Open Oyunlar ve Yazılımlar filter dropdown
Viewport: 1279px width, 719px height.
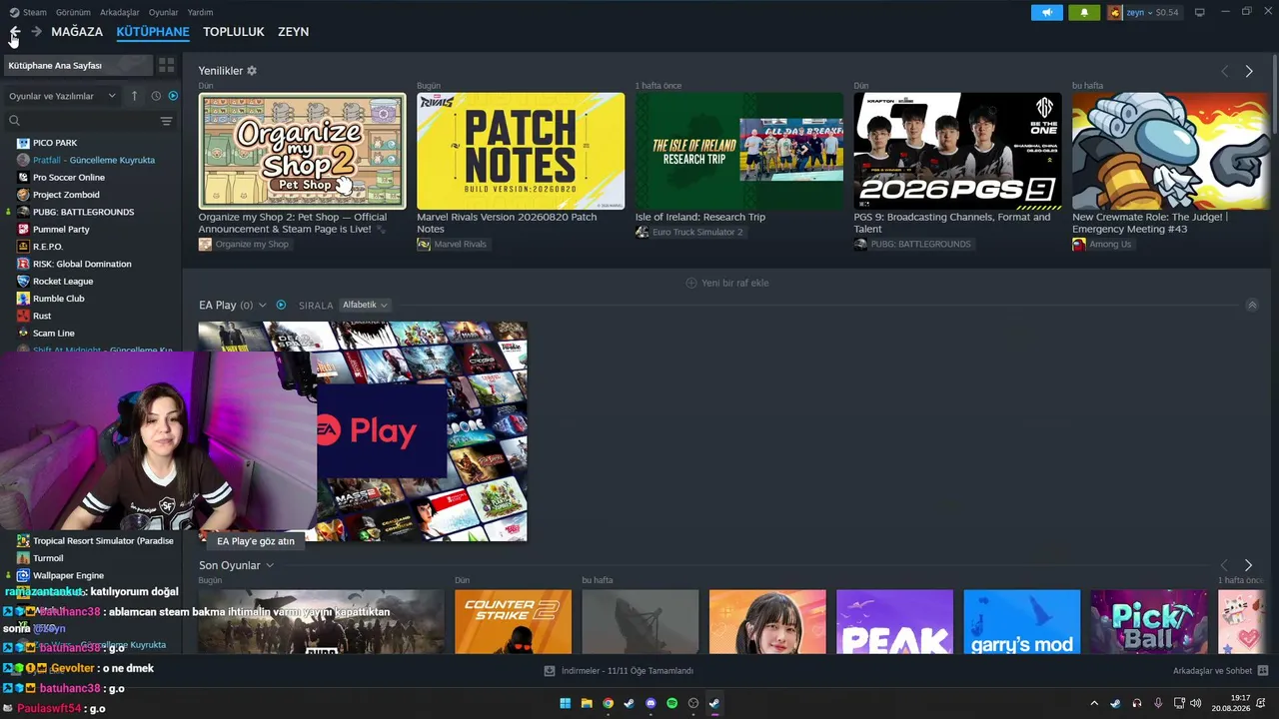coord(62,96)
